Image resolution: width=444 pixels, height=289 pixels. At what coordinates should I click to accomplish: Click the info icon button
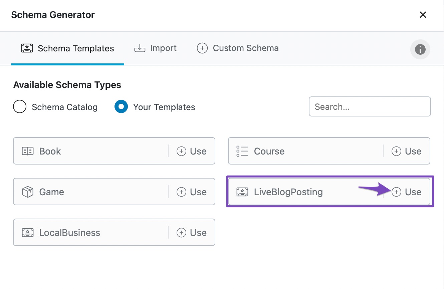[x=420, y=49]
